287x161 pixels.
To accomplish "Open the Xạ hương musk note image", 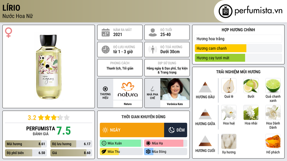I will point(229,141).
